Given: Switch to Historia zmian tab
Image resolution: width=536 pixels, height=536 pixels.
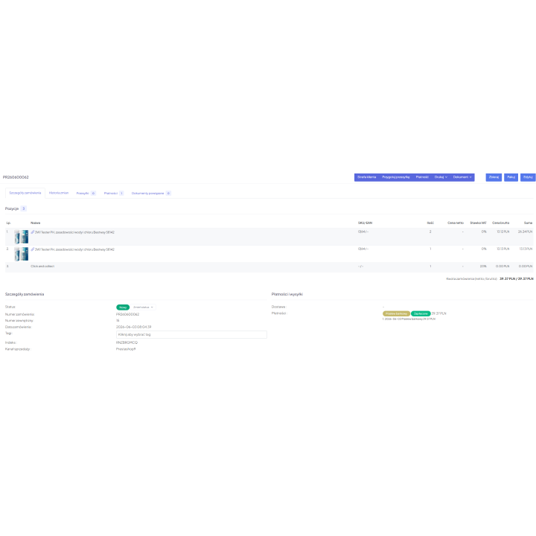Looking at the screenshot, I should pos(59,193).
